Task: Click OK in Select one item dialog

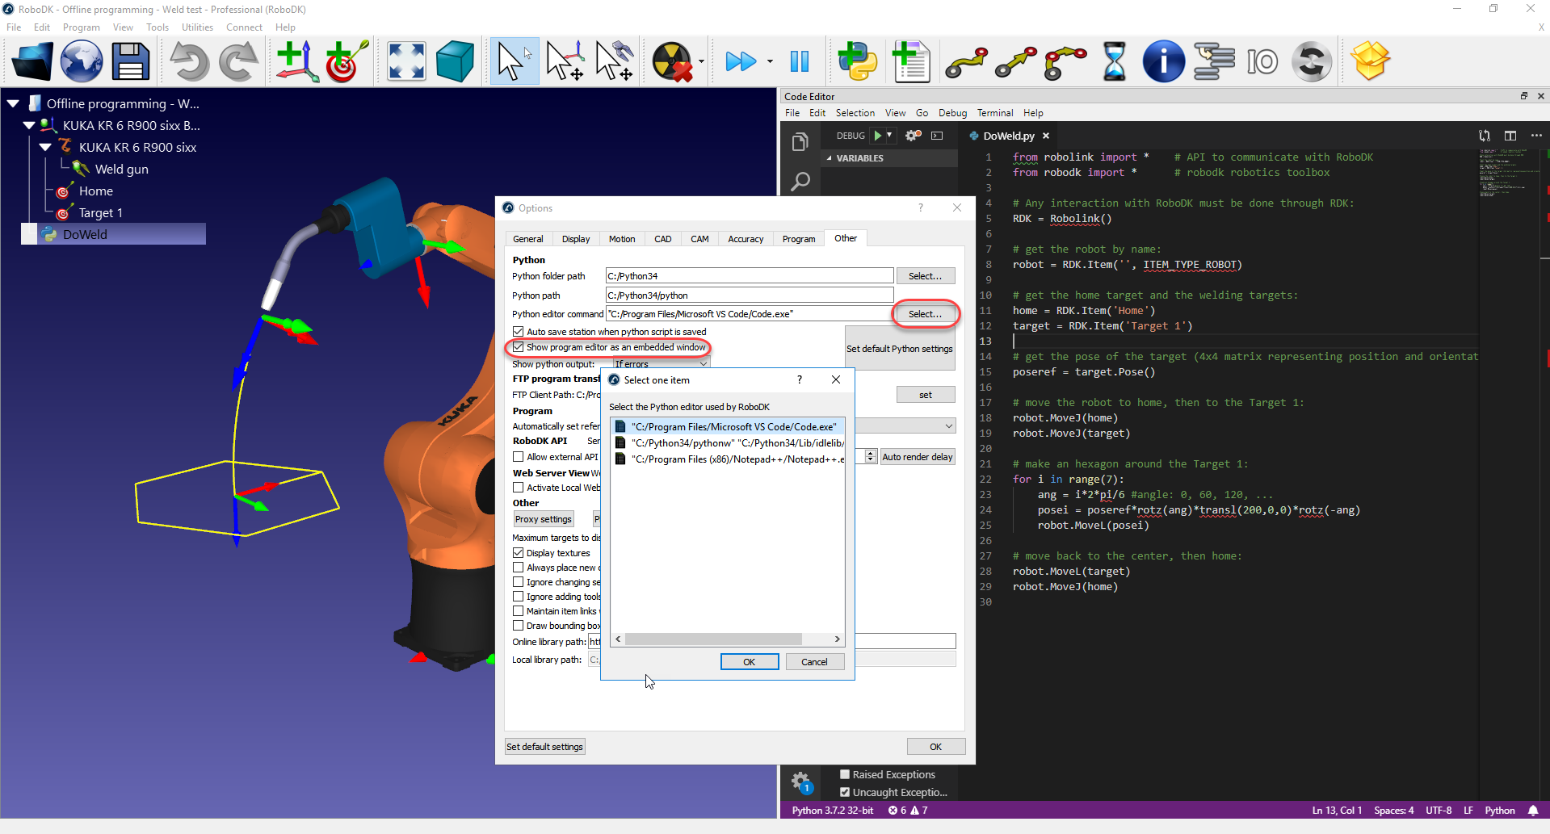Action: pos(750,662)
